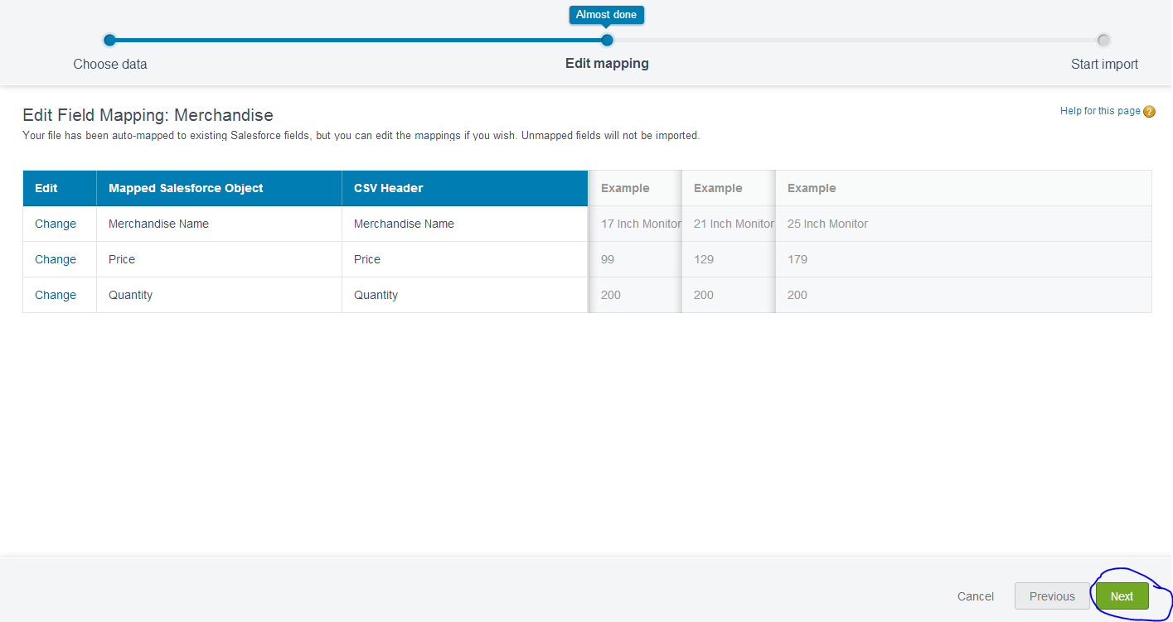Click Change for the Price mapping
The height and width of the screenshot is (622, 1173).
point(56,259)
